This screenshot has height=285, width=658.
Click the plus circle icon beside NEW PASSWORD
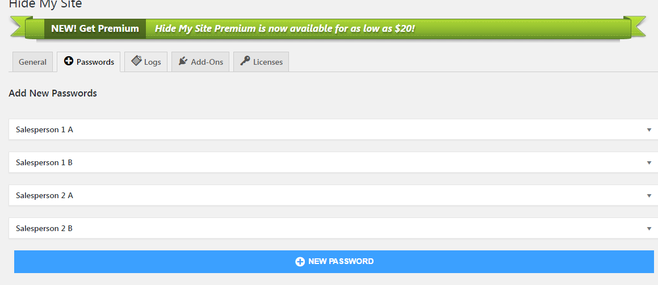click(x=300, y=262)
